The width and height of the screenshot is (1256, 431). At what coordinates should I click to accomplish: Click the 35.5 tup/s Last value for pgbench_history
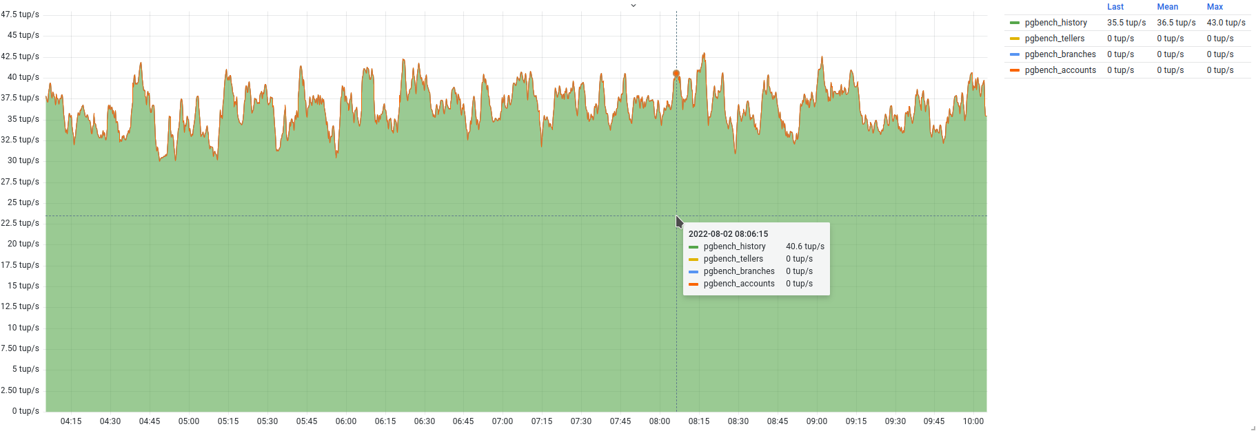[1126, 23]
